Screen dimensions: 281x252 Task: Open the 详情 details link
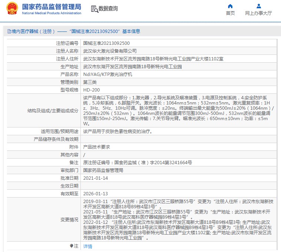[x=87, y=246]
